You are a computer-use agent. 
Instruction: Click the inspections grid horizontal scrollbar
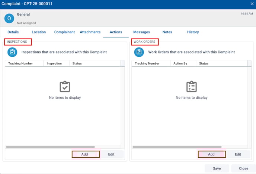[50, 147]
